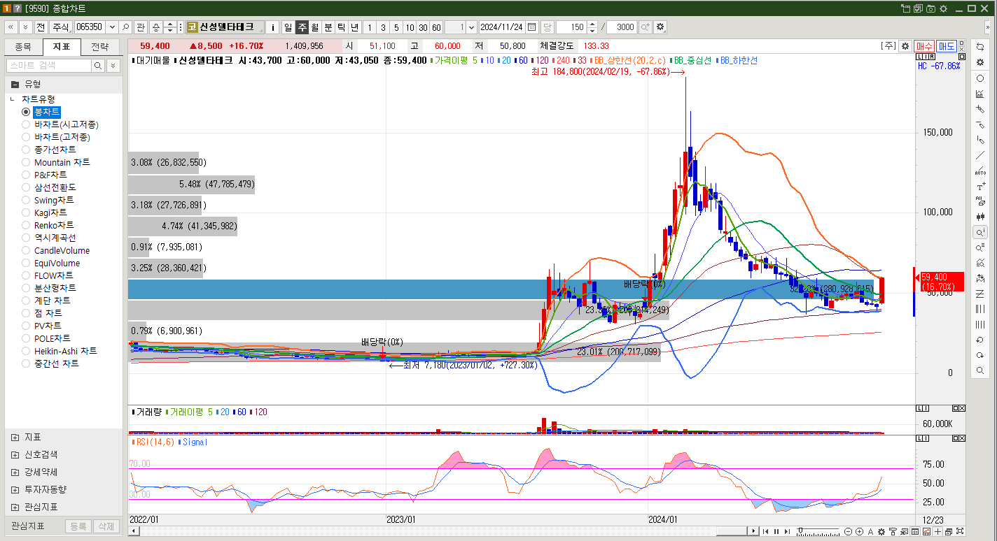Click the undo arrow in right toolbar
This screenshot has width=997, height=541.
click(x=980, y=340)
